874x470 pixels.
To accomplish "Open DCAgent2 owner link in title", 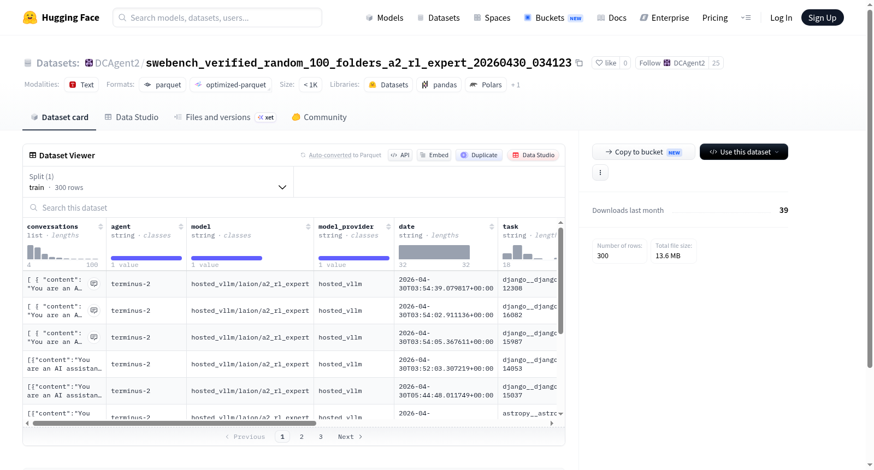I will (x=117, y=63).
